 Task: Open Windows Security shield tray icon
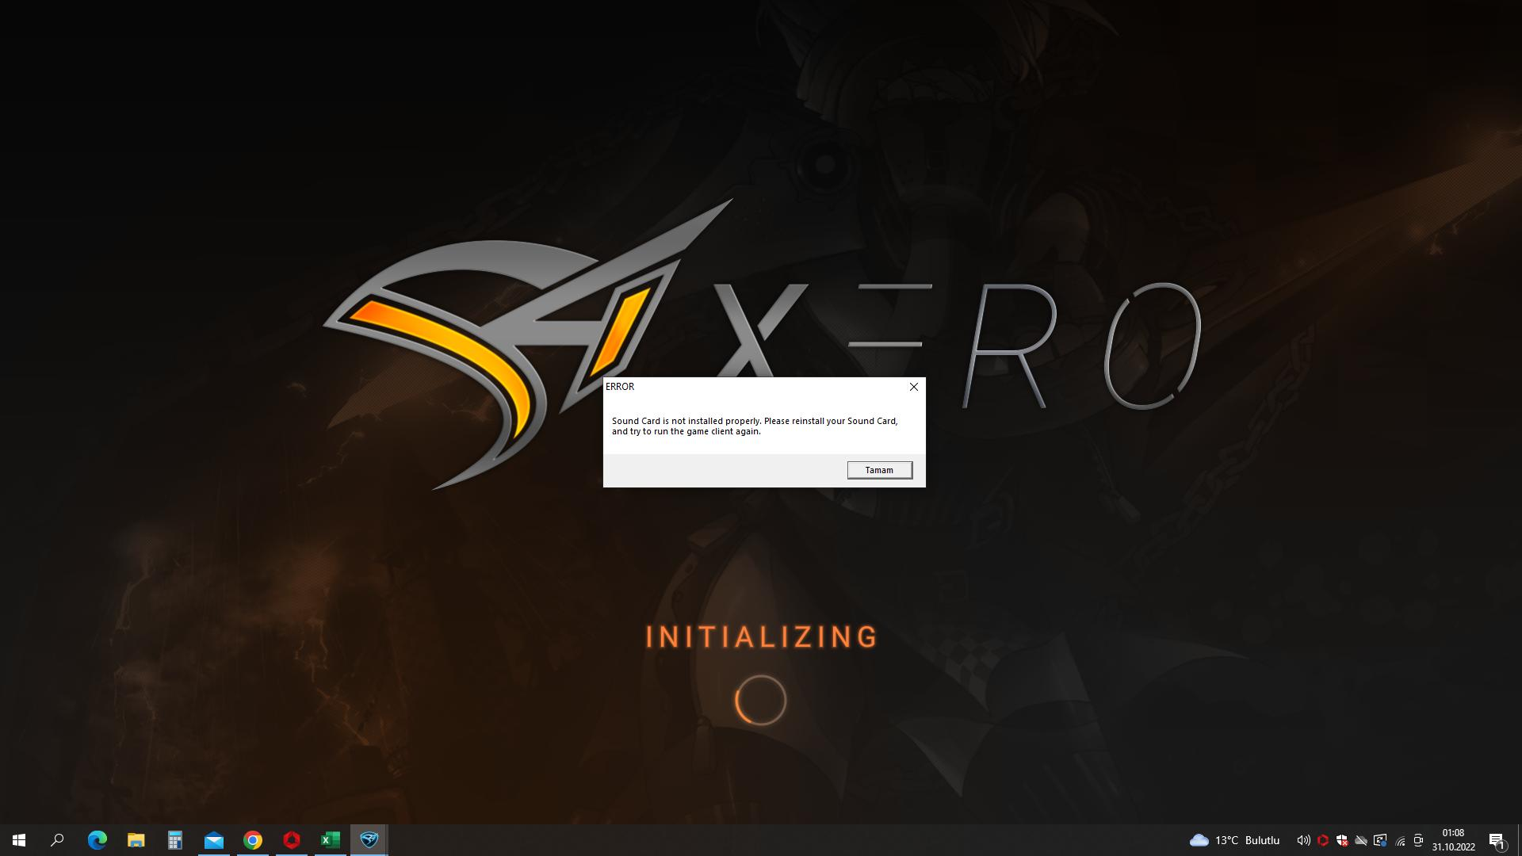click(x=1341, y=840)
